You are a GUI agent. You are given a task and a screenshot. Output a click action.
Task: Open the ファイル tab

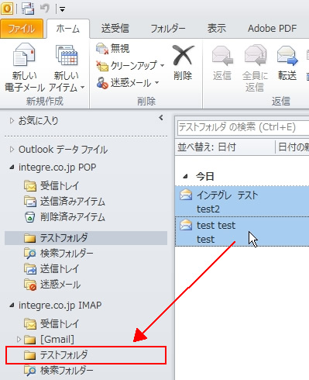(x=22, y=29)
